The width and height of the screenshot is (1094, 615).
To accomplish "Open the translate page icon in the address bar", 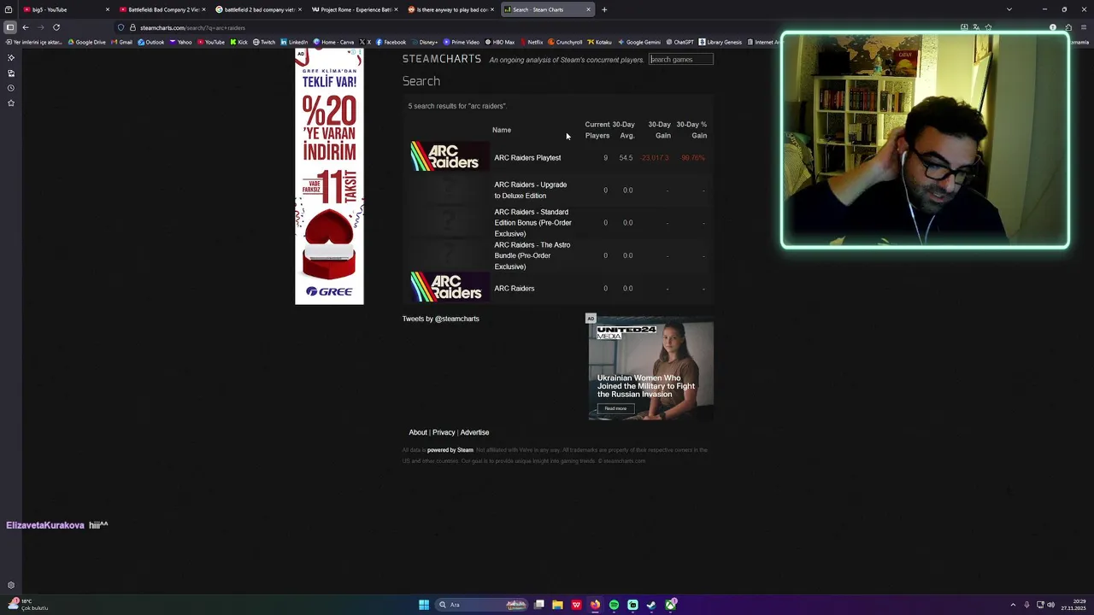I will (x=976, y=27).
